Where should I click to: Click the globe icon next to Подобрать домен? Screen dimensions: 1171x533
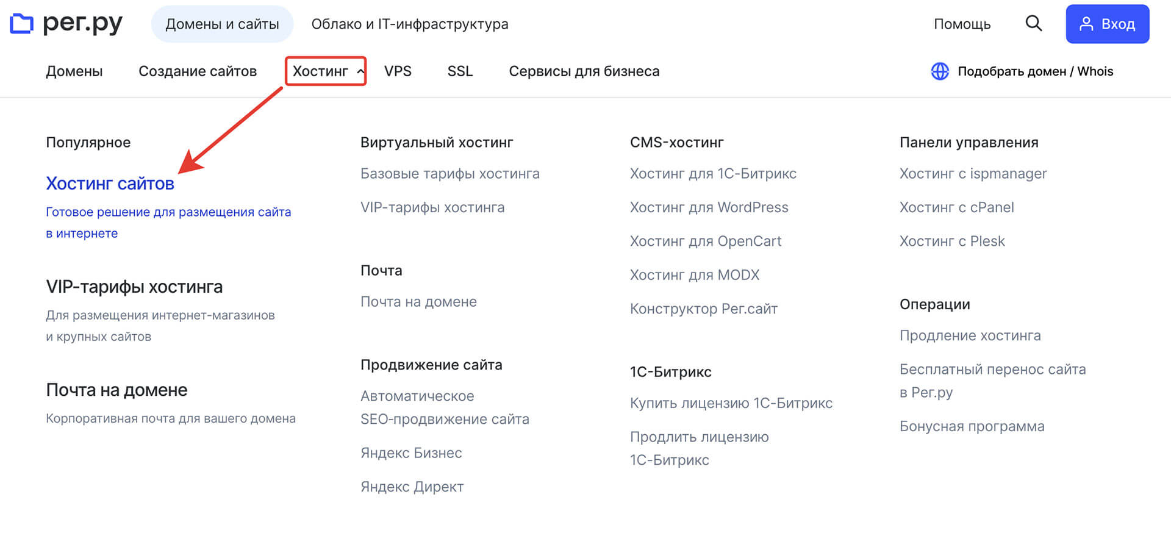(x=939, y=71)
